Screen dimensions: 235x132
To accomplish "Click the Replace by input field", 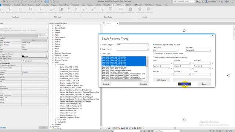I will point(198,50).
